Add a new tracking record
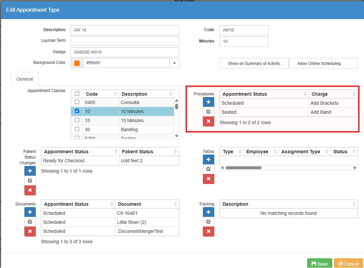The height and width of the screenshot is (268, 364). [209, 212]
